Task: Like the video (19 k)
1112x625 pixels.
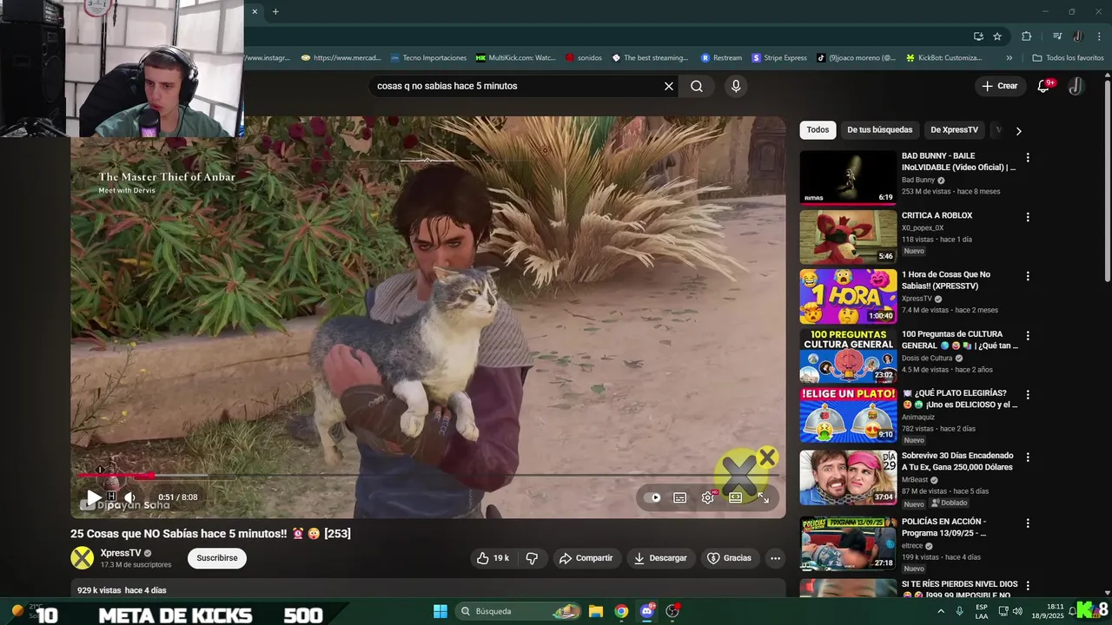Action: tap(493, 558)
